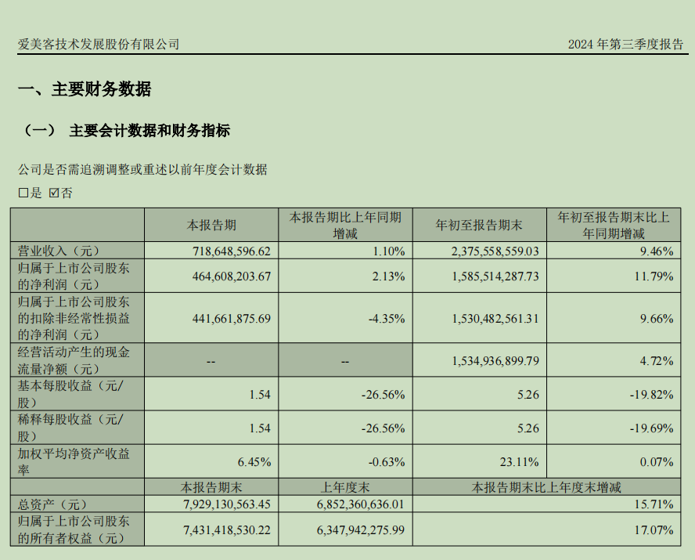The width and height of the screenshot is (695, 560).
Task: Select row label 总资产（元）
Action: coord(52,504)
